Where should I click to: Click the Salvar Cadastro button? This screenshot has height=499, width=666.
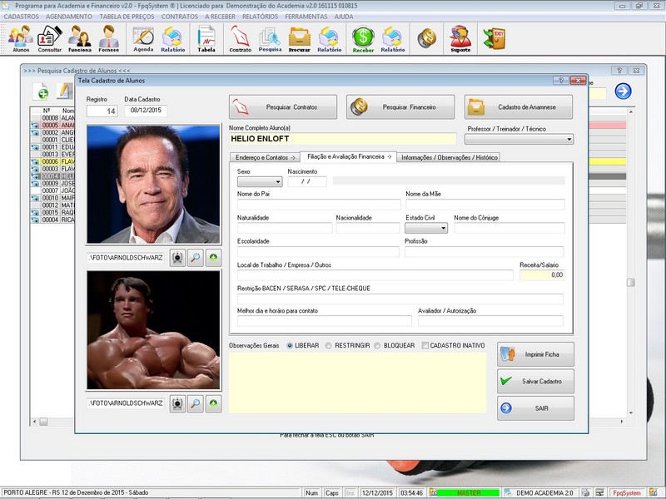[x=535, y=382]
